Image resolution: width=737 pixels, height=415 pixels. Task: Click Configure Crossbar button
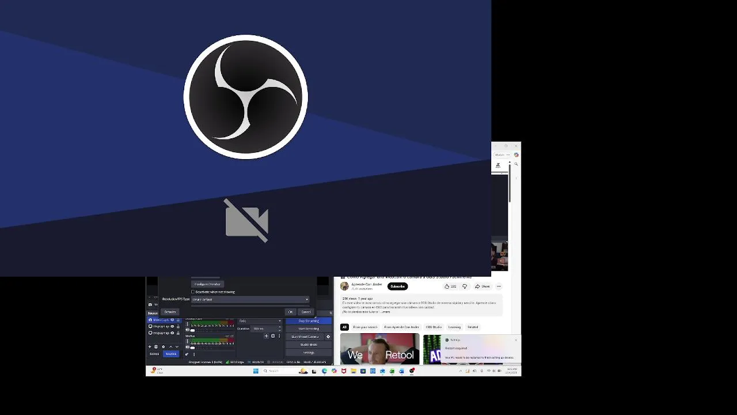(x=207, y=284)
